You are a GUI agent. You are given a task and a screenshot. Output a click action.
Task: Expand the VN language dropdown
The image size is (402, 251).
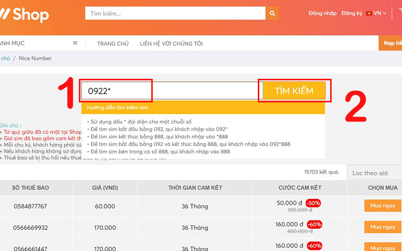pos(380,13)
